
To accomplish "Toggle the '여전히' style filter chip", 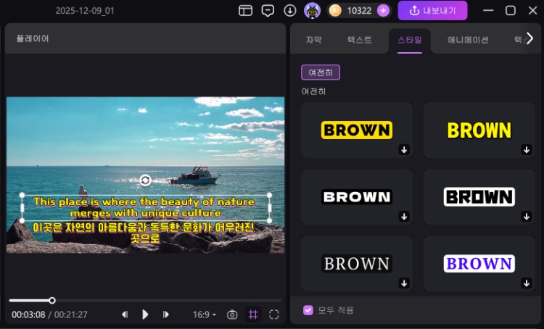I will tap(321, 72).
